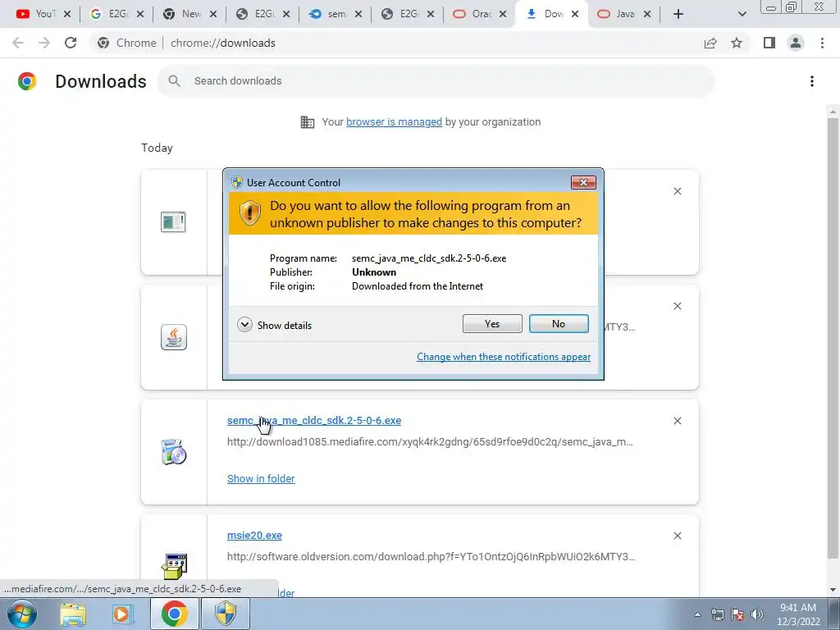
Task: Remove the first download entry from the list
Action: [x=677, y=191]
